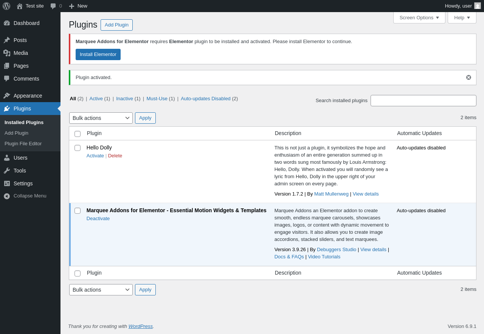484x334 pixels.
Task: Open the Dashboard icon in sidebar
Action: click(x=7, y=23)
